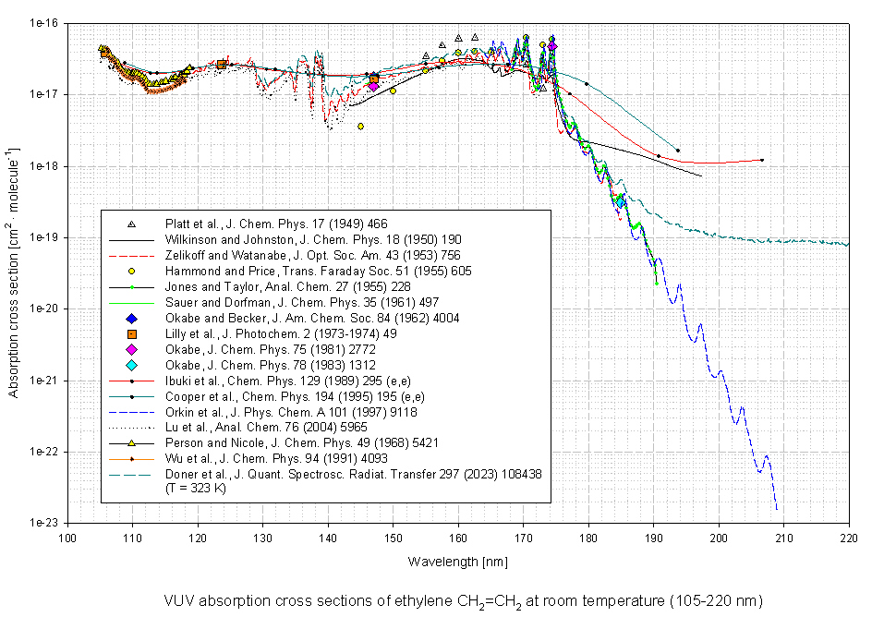Click the Hammond and Price yellow circle legend marker
The width and height of the screenshot is (872, 617).
[131, 271]
